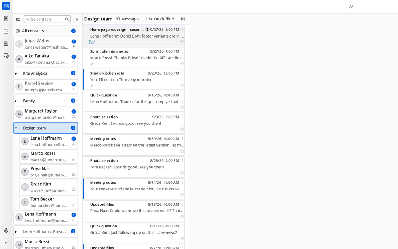Expand the Studio kitchen rota thread
The image size is (398, 249).
tap(92, 86)
